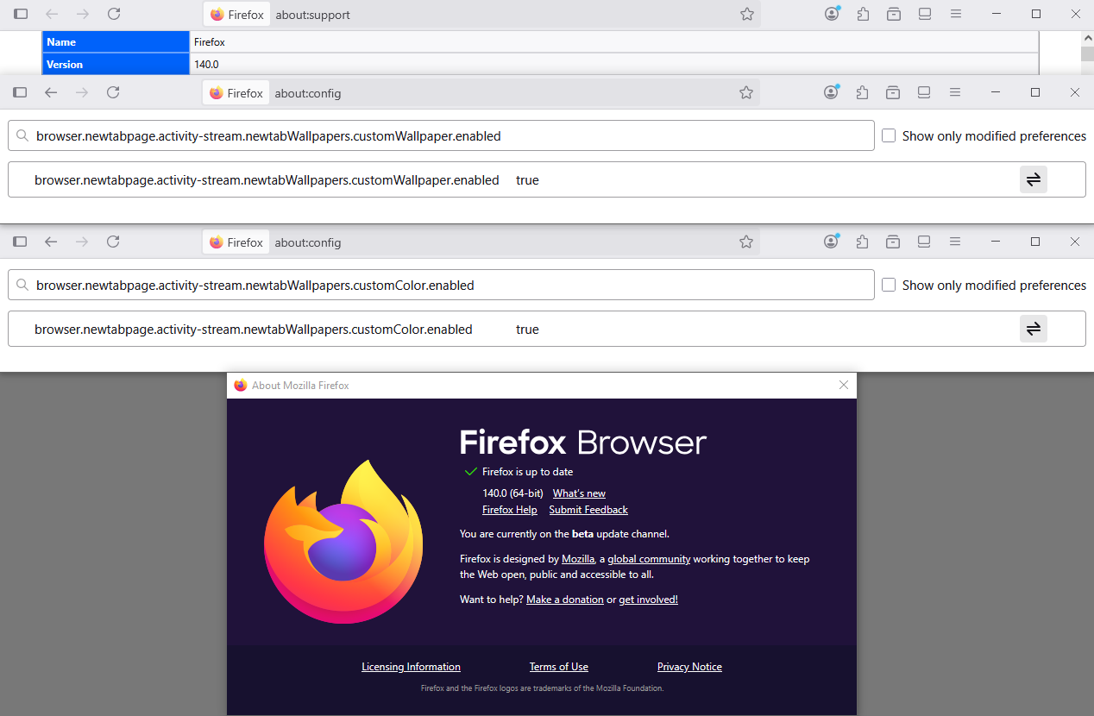The image size is (1094, 716).
Task: Go back in customWallpaper about:config window
Action: click(51, 92)
